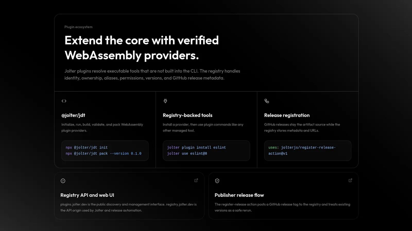Open external link icon on Publisher release flow card
412x231 pixels.
[x=350, y=180]
